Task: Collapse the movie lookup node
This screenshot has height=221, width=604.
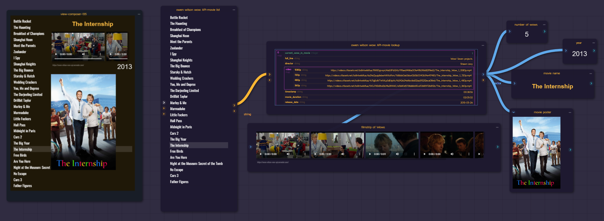Action: pos(483,45)
